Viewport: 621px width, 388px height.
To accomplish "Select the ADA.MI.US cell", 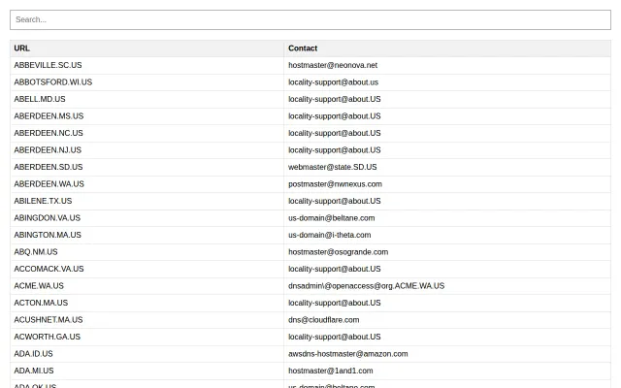I will coord(147,372).
